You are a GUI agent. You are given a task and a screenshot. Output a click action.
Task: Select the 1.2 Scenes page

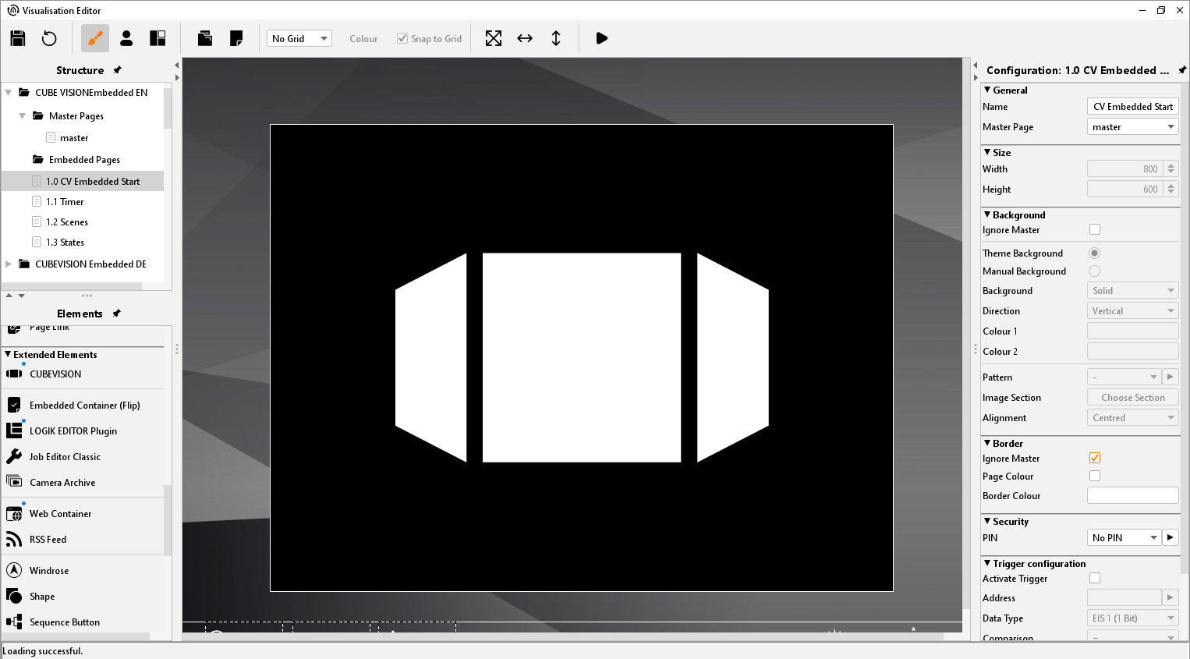click(67, 222)
